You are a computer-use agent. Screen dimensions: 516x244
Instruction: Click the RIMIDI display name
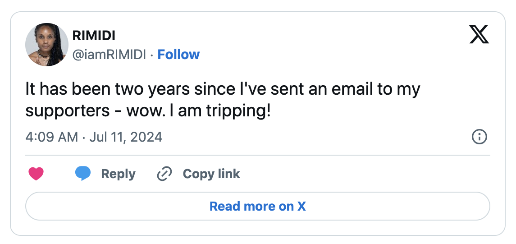[x=94, y=35]
